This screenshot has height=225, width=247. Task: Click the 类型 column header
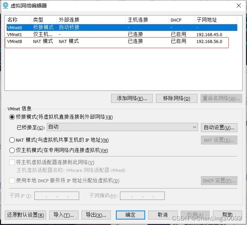coord(44,20)
